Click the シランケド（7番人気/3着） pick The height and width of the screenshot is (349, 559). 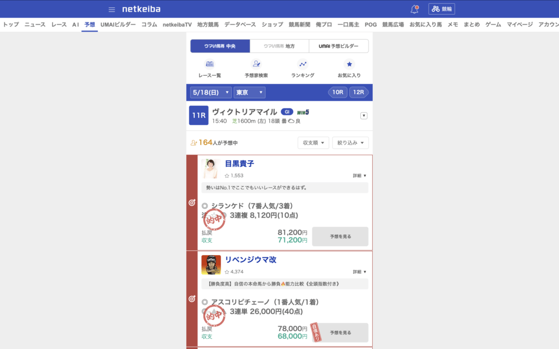252,206
